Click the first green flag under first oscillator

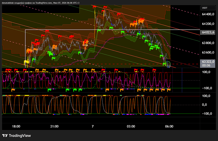(x=49, y=90)
